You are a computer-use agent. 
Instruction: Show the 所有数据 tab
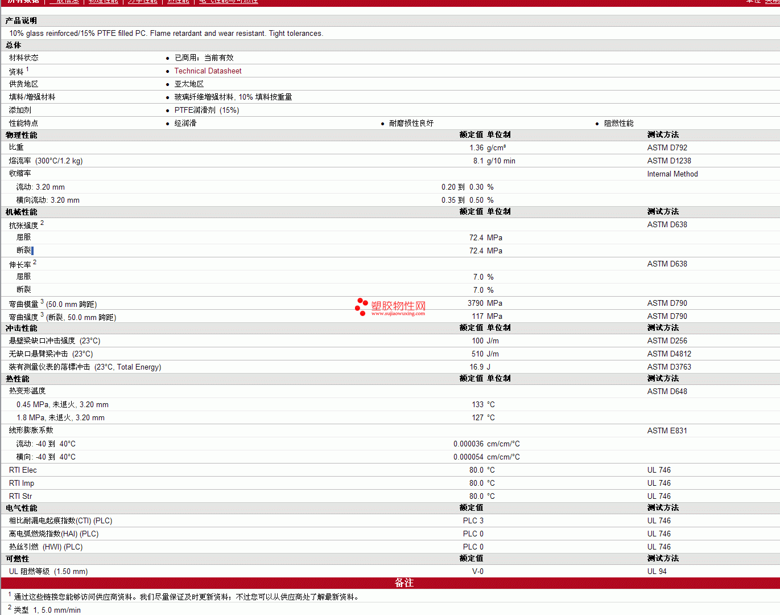tap(23, 2)
